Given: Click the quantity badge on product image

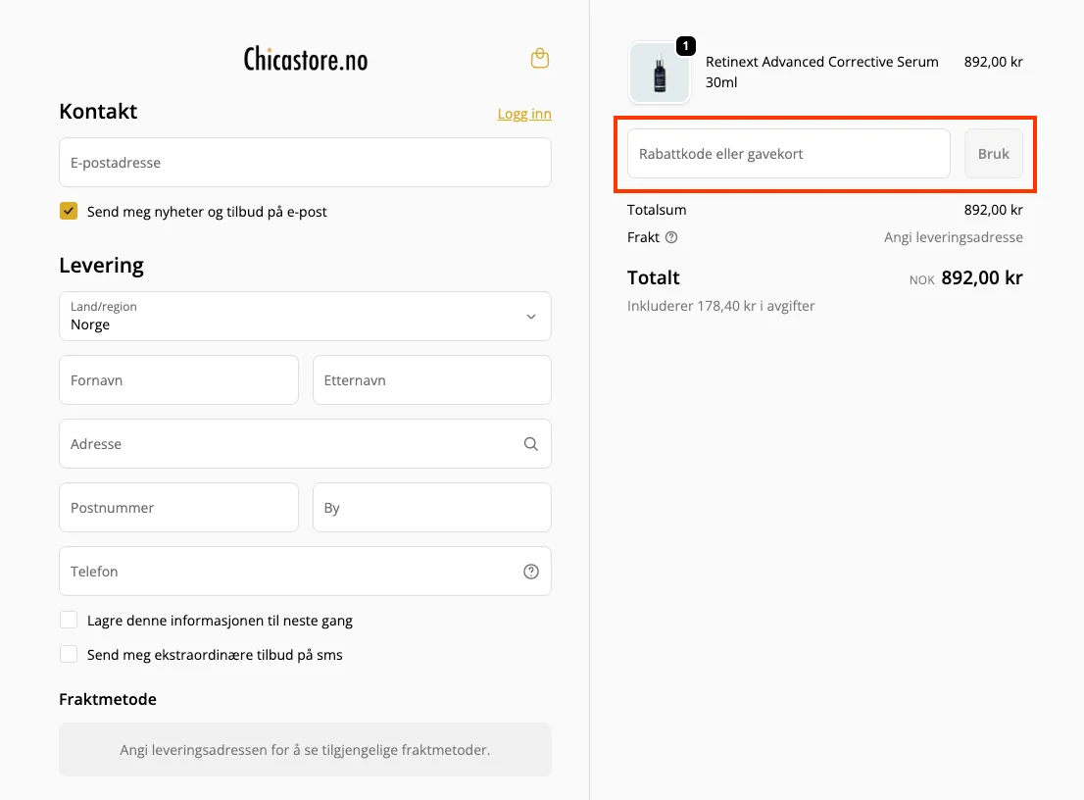Looking at the screenshot, I should 685,46.
